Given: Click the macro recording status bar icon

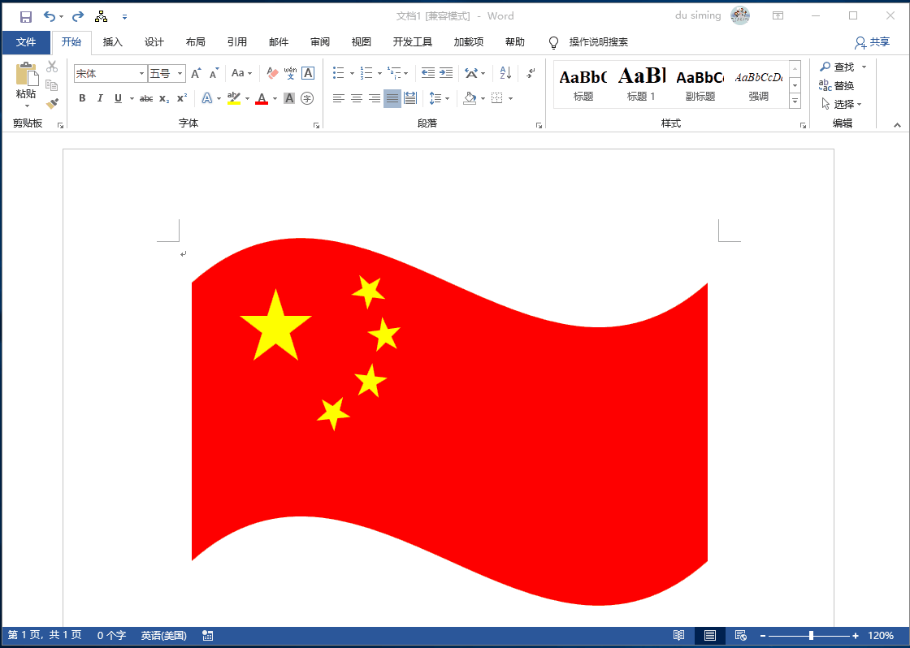Looking at the screenshot, I should tap(208, 636).
